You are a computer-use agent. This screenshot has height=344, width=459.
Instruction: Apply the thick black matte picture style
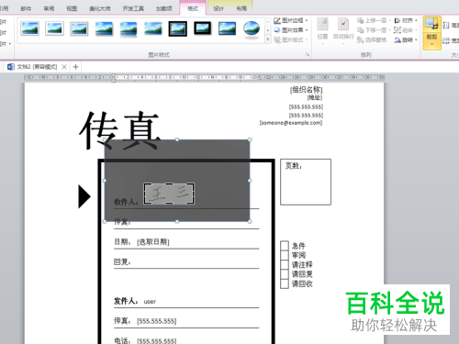[203, 28]
